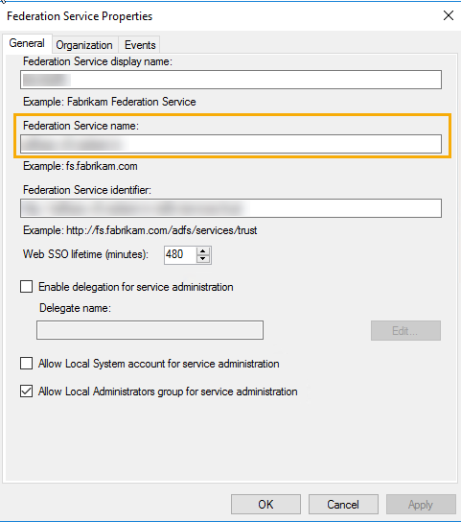Image resolution: width=461 pixels, height=522 pixels.
Task: Cancel the properties dialog
Action: tap(343, 505)
